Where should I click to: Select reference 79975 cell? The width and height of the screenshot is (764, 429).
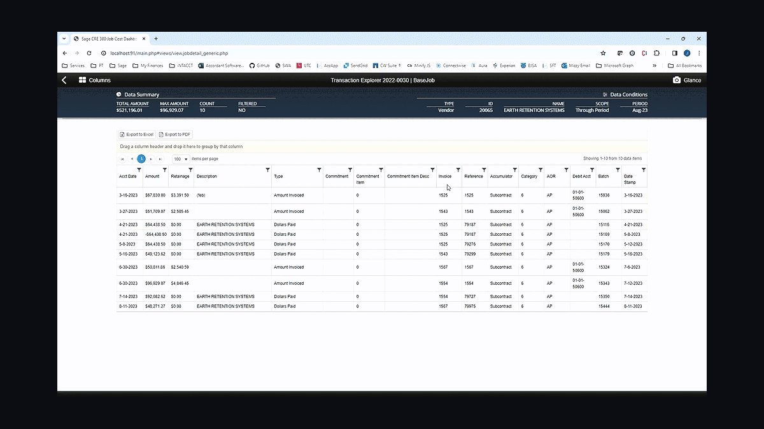[474, 306]
